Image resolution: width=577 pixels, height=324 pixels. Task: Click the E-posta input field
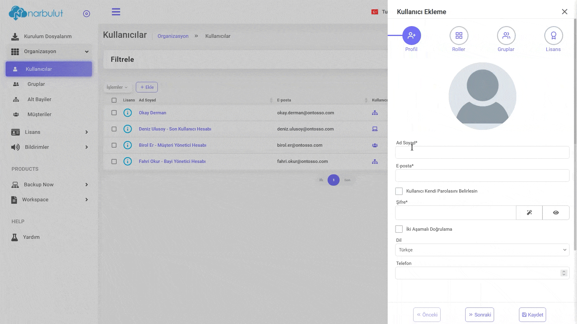[x=482, y=175]
